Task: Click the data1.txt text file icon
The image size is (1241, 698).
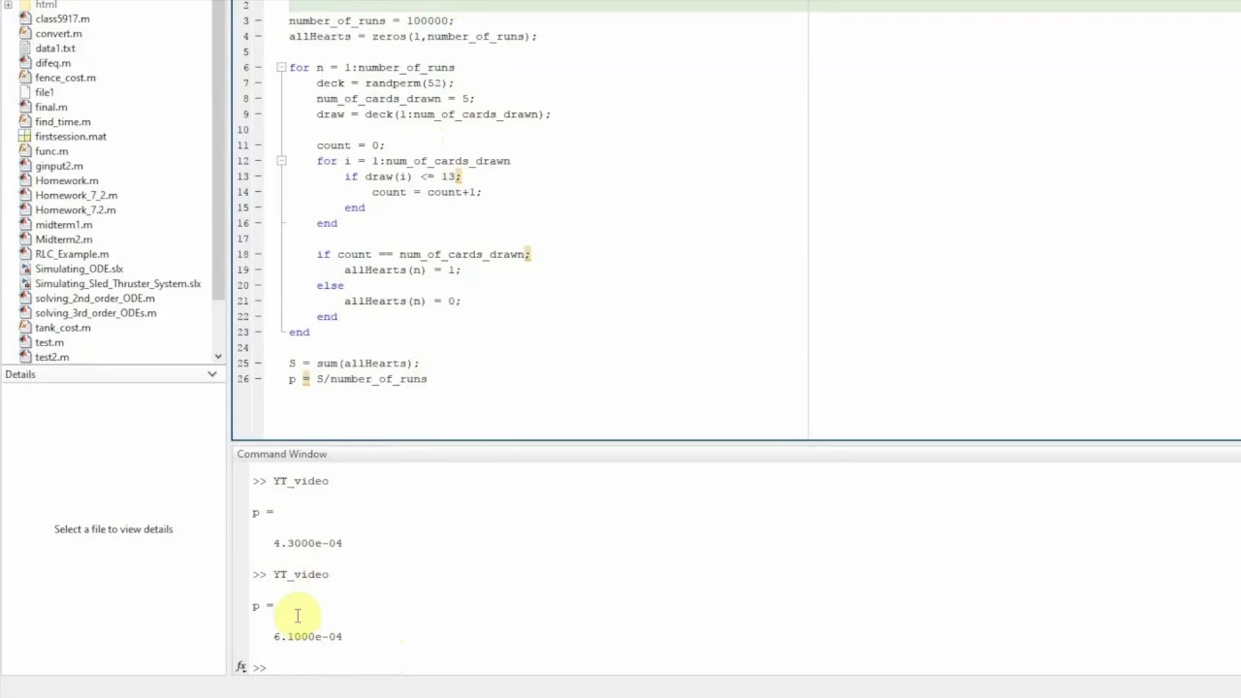Action: (25, 48)
